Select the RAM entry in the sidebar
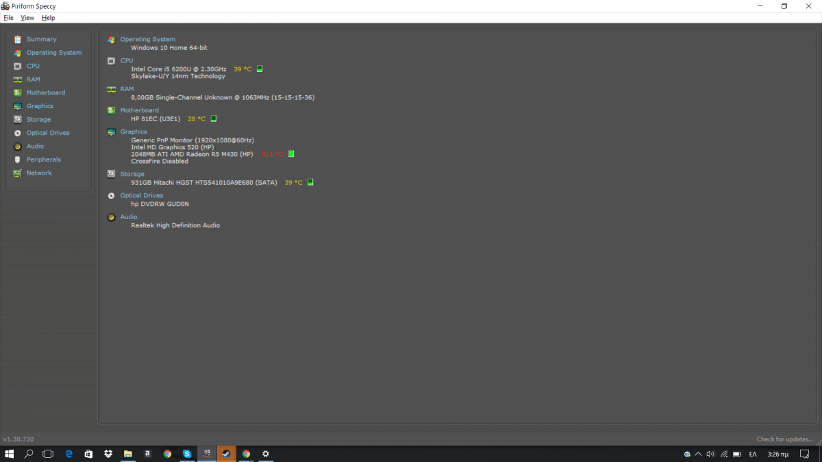The image size is (822, 462). 33,79
